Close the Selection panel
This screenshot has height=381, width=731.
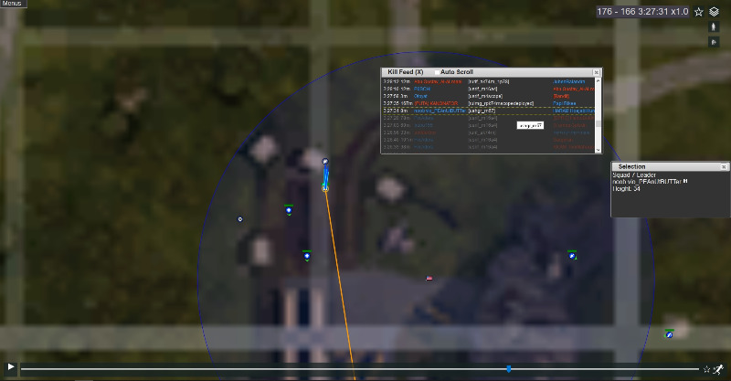coord(724,166)
